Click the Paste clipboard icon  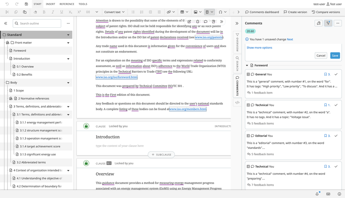[25, 12]
